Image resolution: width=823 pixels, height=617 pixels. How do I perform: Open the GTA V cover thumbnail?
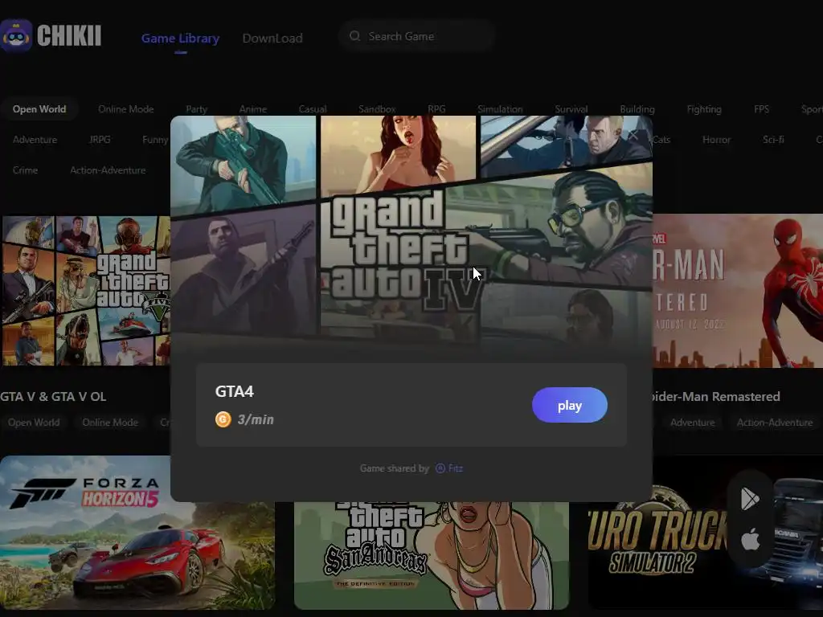click(x=85, y=291)
